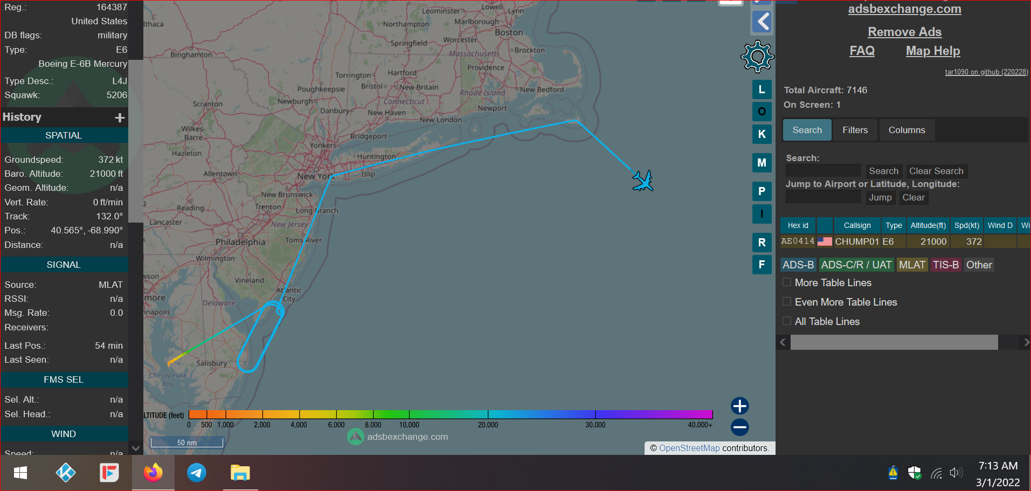Viewport: 1031px width, 491px height.
Task: Enable Even More Table Lines checkbox
Action: [787, 301]
